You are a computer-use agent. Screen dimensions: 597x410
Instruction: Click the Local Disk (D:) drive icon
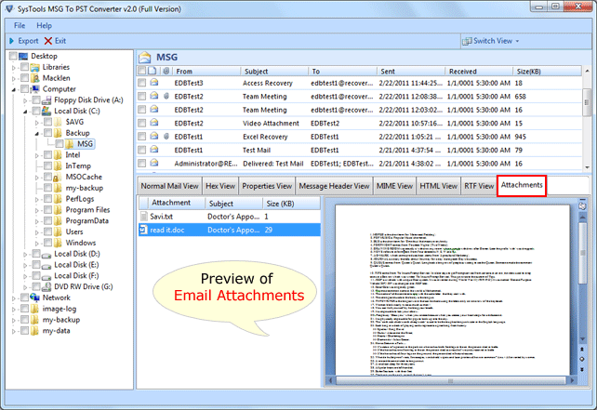(x=46, y=255)
